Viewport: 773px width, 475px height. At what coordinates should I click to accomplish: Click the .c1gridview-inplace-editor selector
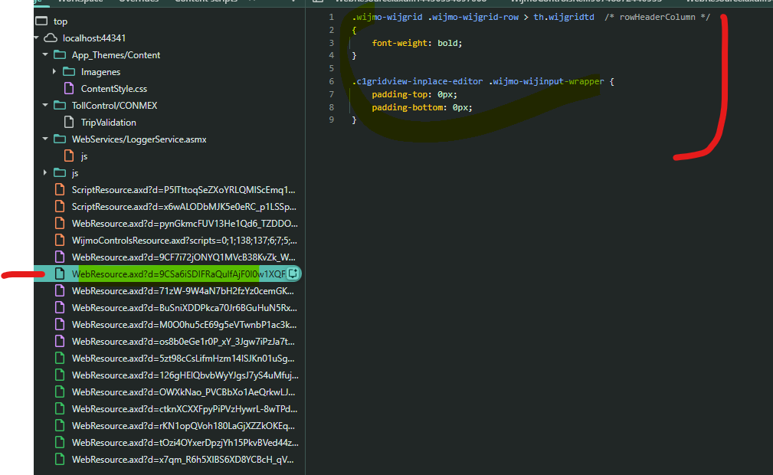tap(417, 81)
